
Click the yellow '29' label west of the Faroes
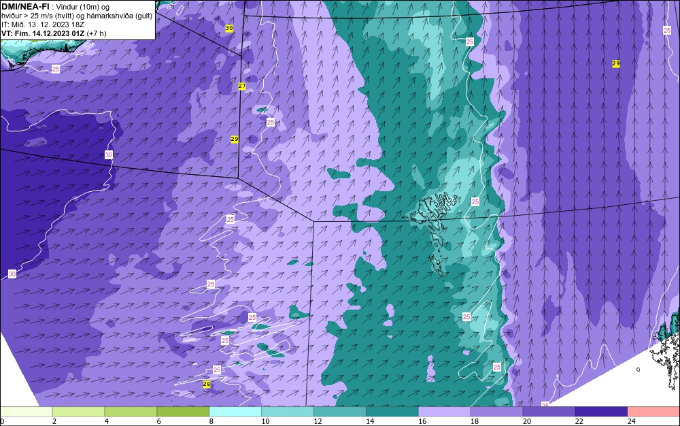point(234,140)
